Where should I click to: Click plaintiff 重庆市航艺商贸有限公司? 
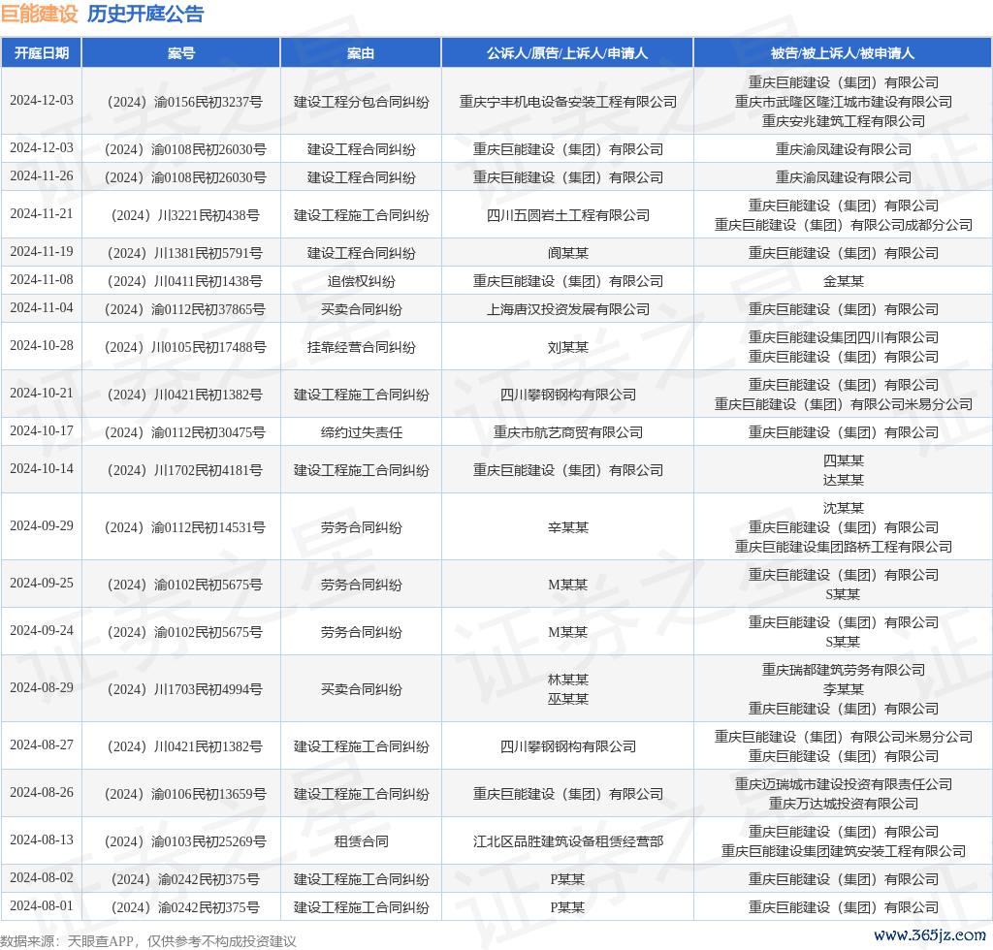(x=568, y=432)
